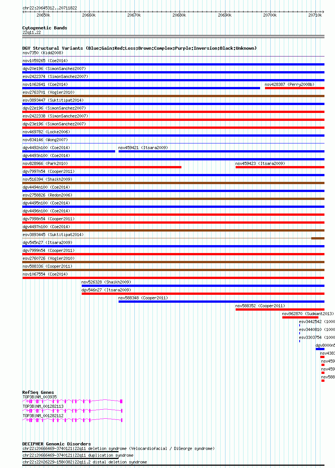This screenshot has width=335, height=468.
Task: Click the dgv4492n100 (Coe2014) label
Action: click(46, 148)
